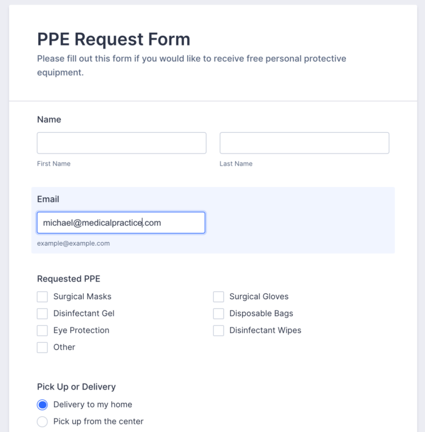Select the Other PPE checkbox
The image size is (425, 432).
(x=42, y=348)
